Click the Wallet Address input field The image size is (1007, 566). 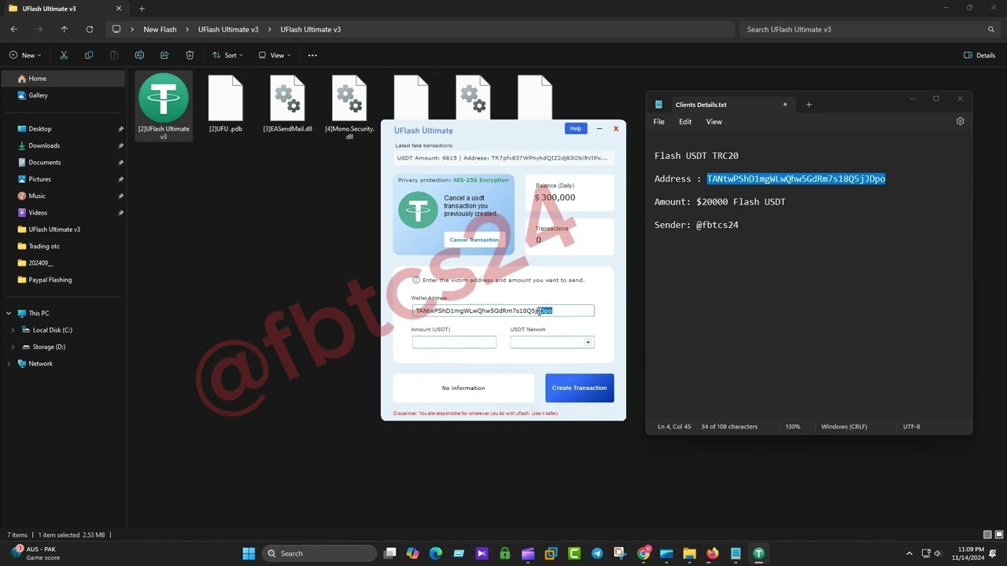pos(503,311)
